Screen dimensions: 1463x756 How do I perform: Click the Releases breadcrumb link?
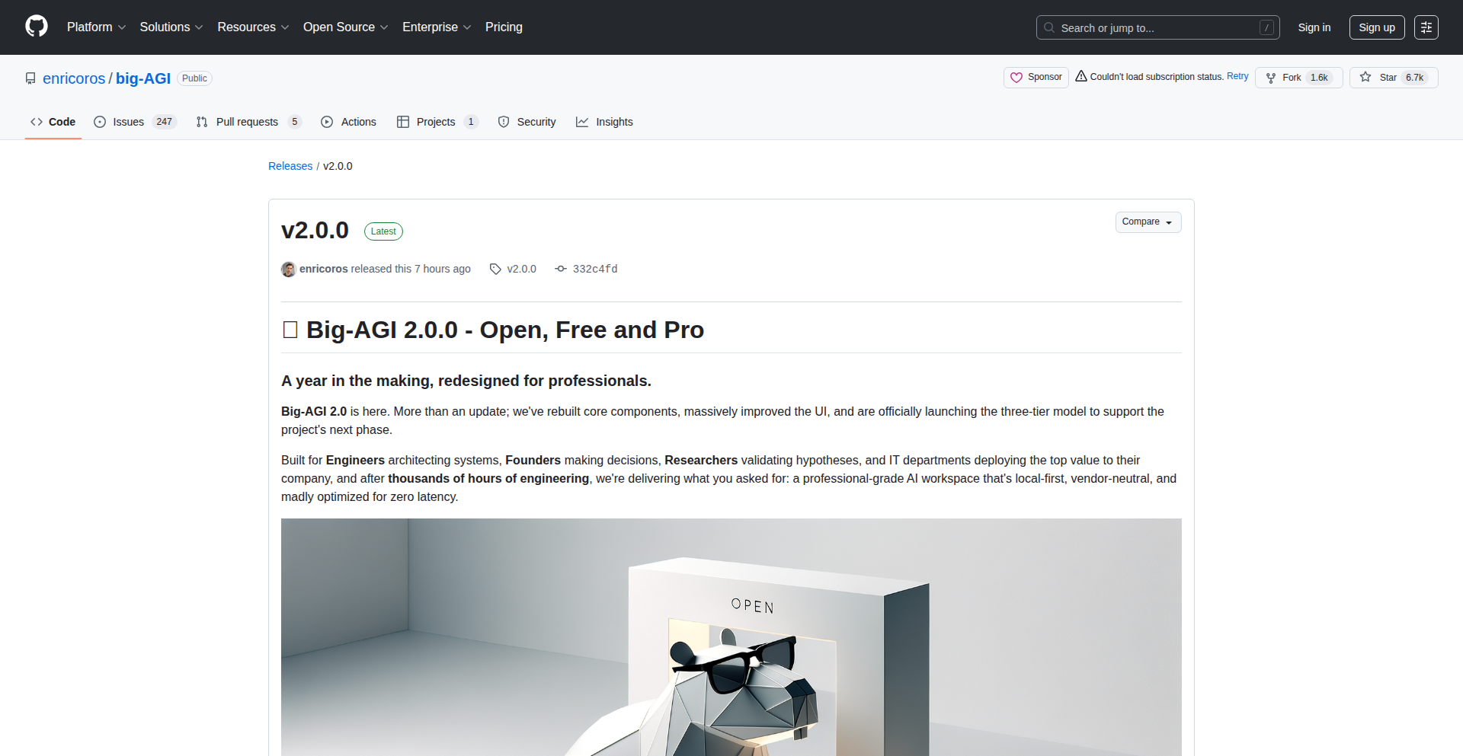(290, 166)
